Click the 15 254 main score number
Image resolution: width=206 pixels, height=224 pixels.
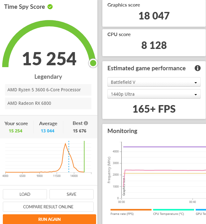(x=49, y=59)
